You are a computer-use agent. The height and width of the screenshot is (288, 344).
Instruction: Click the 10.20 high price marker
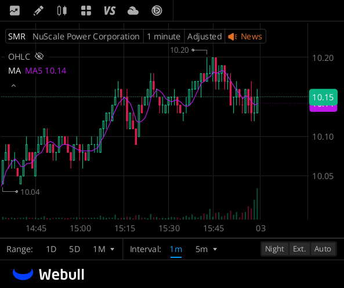click(x=179, y=50)
